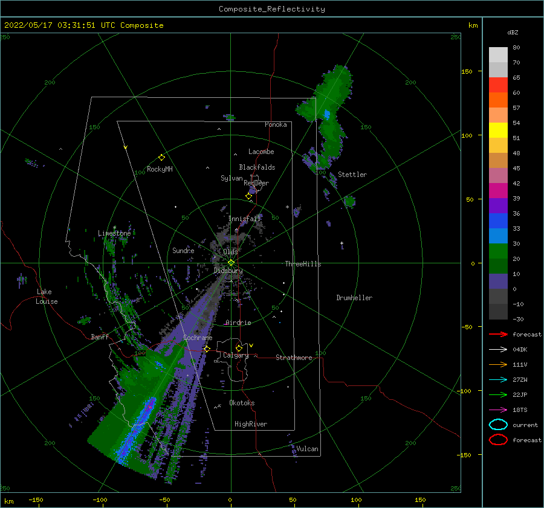Click the dBZ legend heading
Image resolution: width=544 pixels, height=508 pixels.
pyautogui.click(x=513, y=33)
